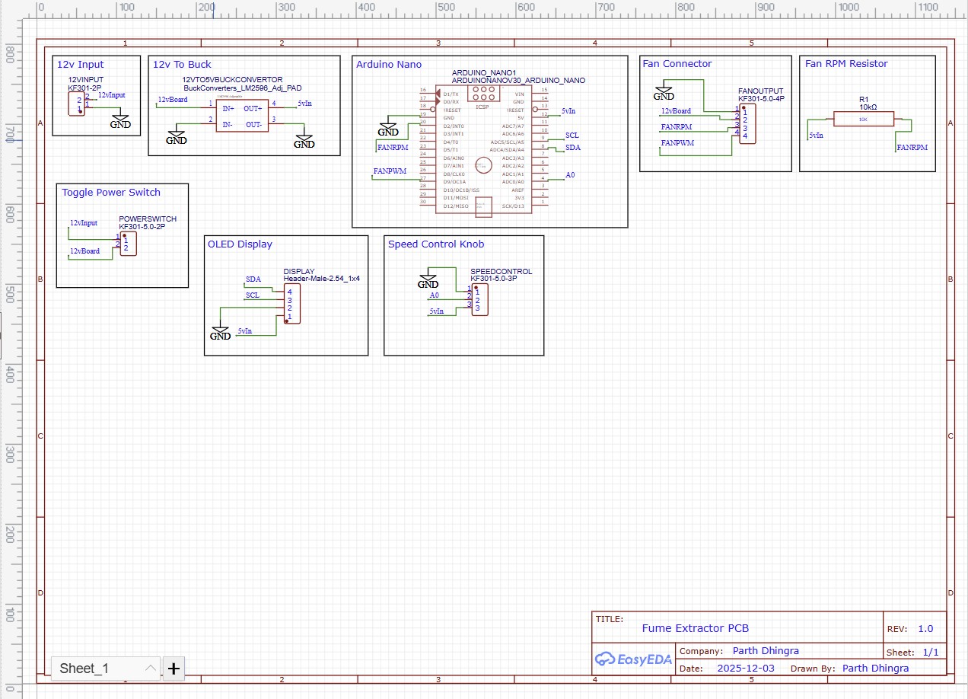Viewport: 968px width, 699px height.
Task: Click the EasyEDA logo in the title block
Action: click(633, 658)
